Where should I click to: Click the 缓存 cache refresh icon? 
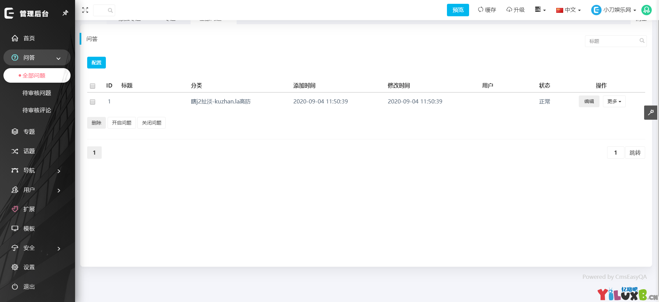pyautogui.click(x=480, y=10)
